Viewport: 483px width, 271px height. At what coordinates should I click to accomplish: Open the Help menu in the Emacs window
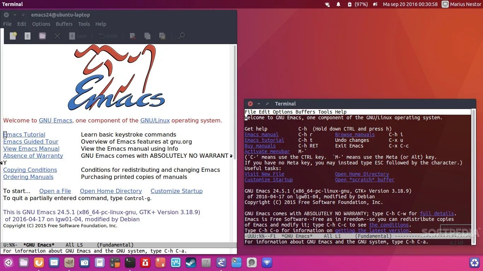click(x=101, y=24)
